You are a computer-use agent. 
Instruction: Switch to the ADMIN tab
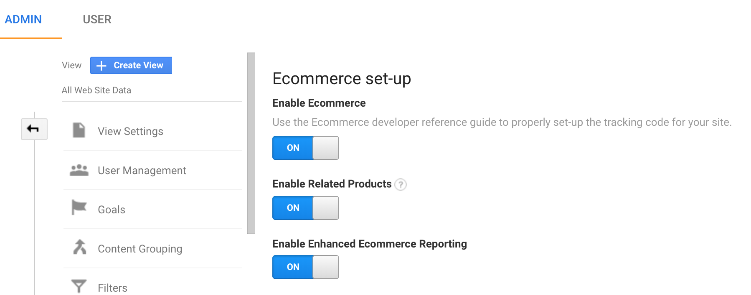[23, 20]
